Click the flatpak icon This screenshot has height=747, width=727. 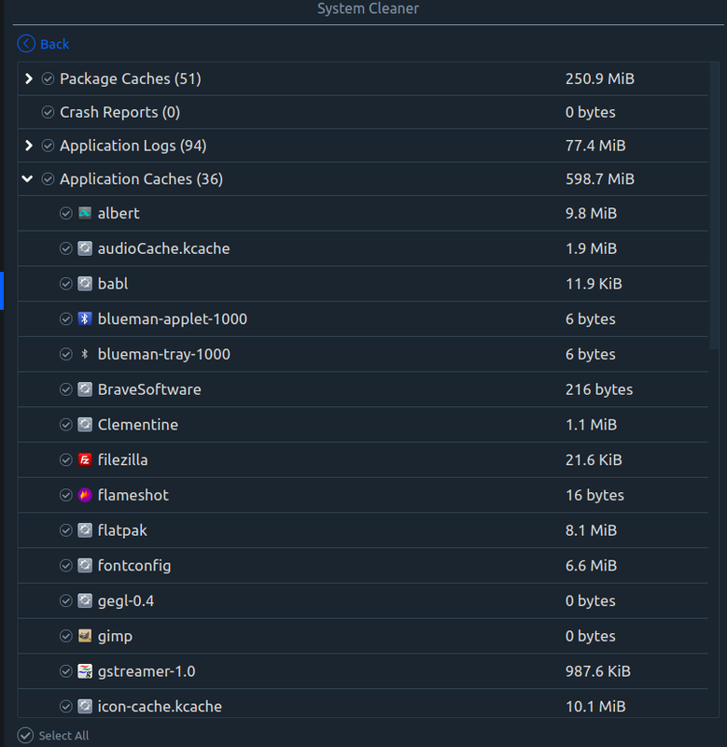(85, 530)
